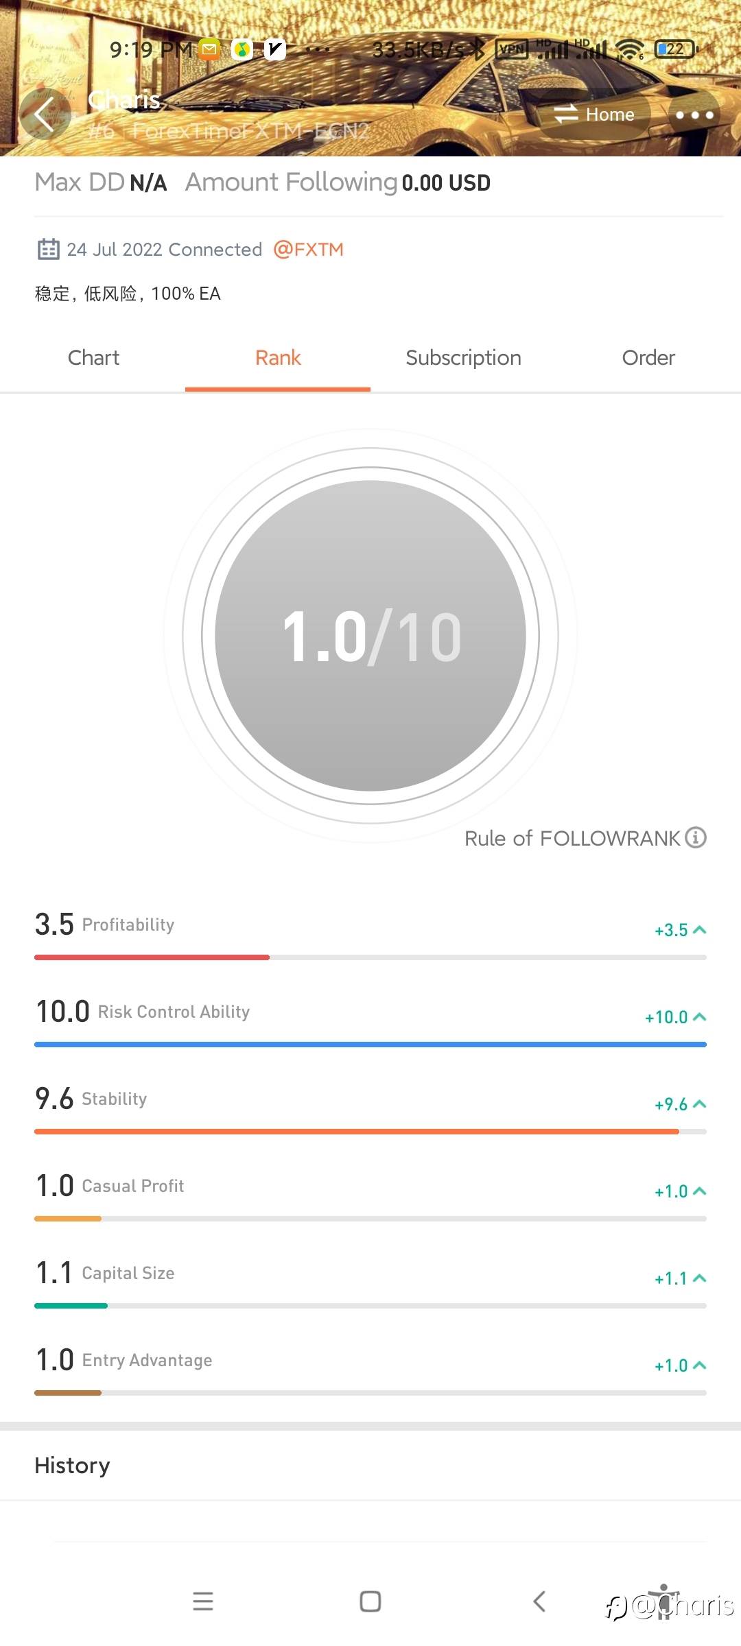741x1646 pixels.
Task: Switch to the Chart tab
Action: pos(93,357)
